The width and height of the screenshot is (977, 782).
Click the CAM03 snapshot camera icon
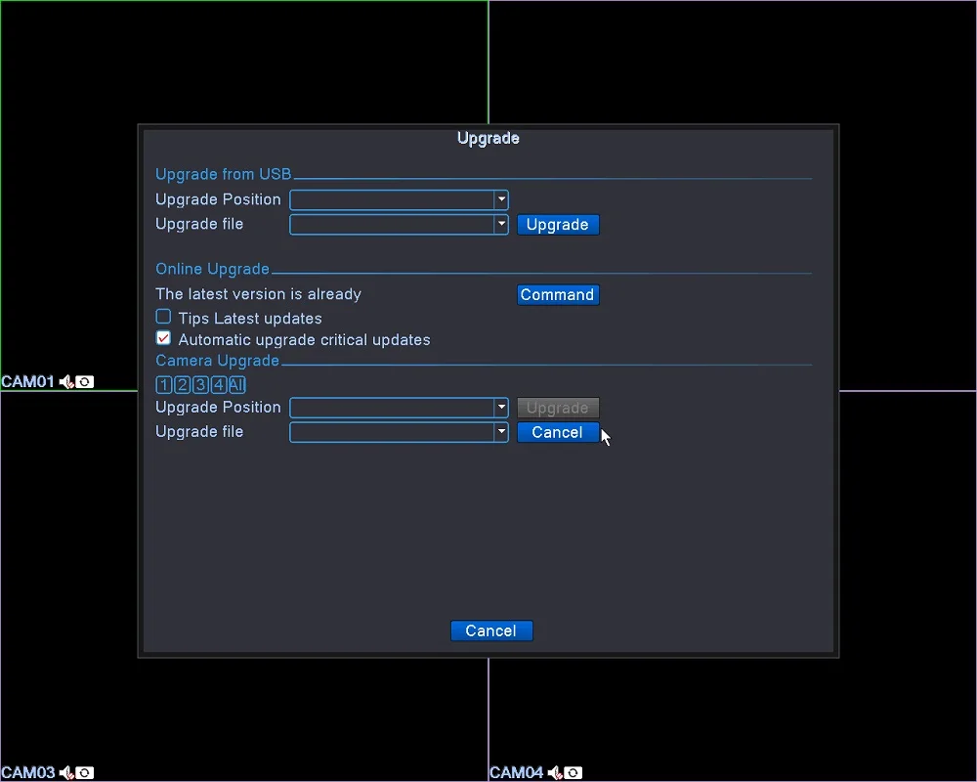tap(85, 772)
